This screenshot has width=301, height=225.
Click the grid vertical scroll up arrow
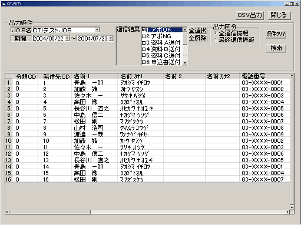click(x=292, y=76)
